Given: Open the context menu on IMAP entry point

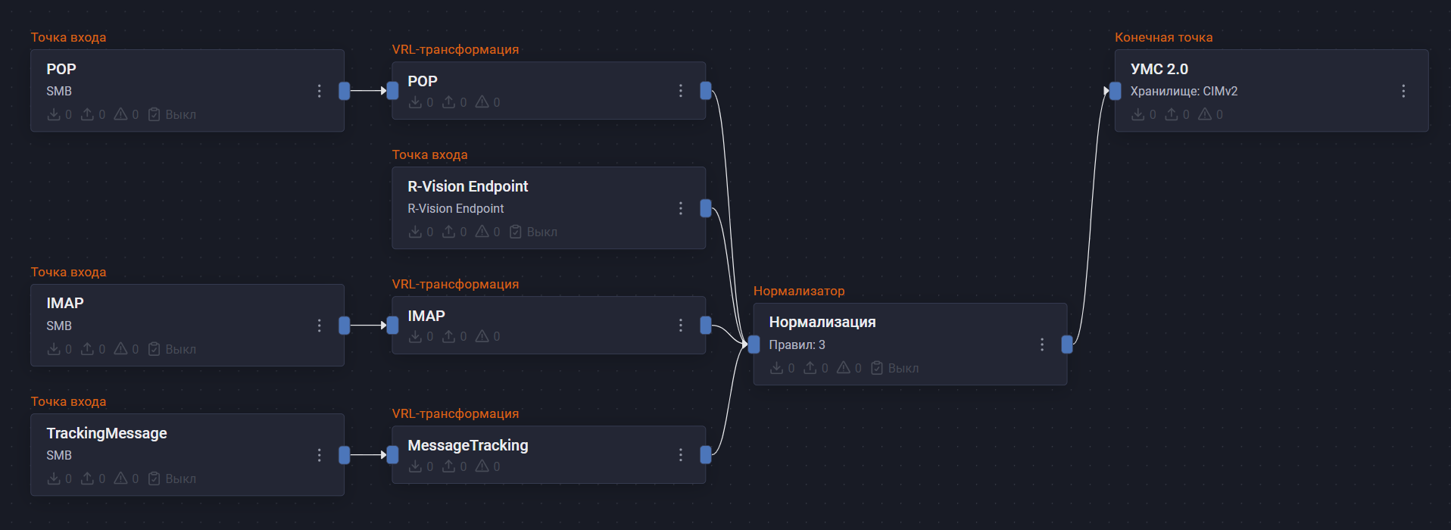Looking at the screenshot, I should click(x=319, y=326).
